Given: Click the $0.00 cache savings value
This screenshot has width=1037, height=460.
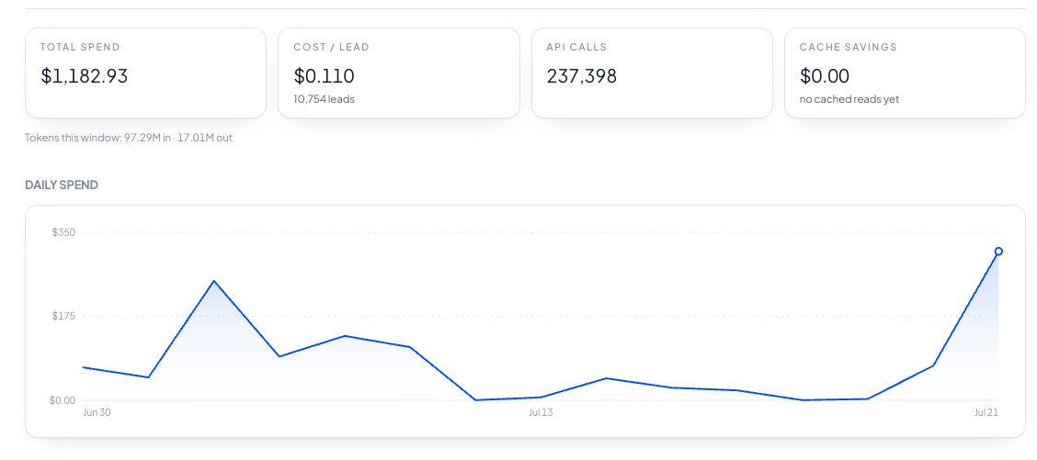Looking at the screenshot, I should [824, 76].
